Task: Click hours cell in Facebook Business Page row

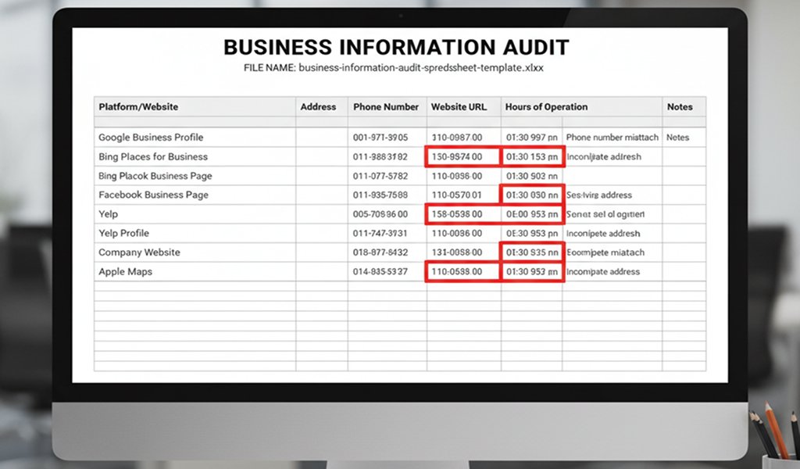Action: (531, 195)
